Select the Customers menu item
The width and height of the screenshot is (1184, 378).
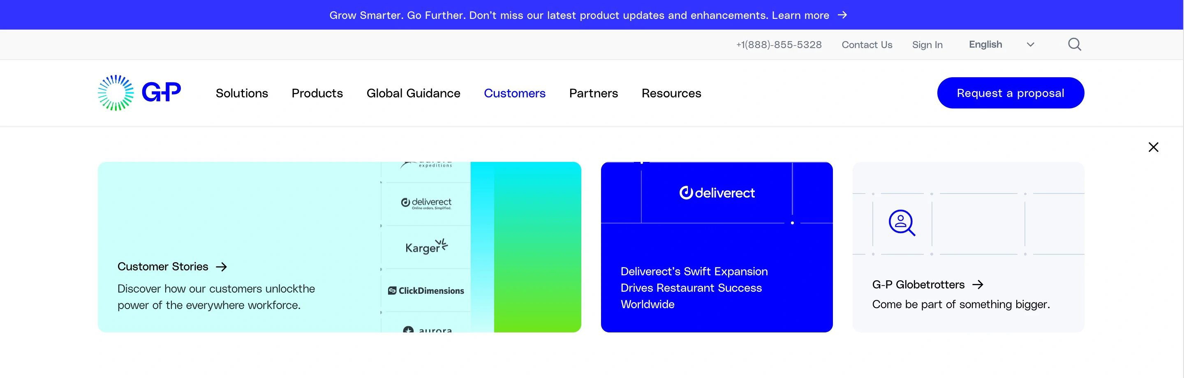(x=514, y=93)
